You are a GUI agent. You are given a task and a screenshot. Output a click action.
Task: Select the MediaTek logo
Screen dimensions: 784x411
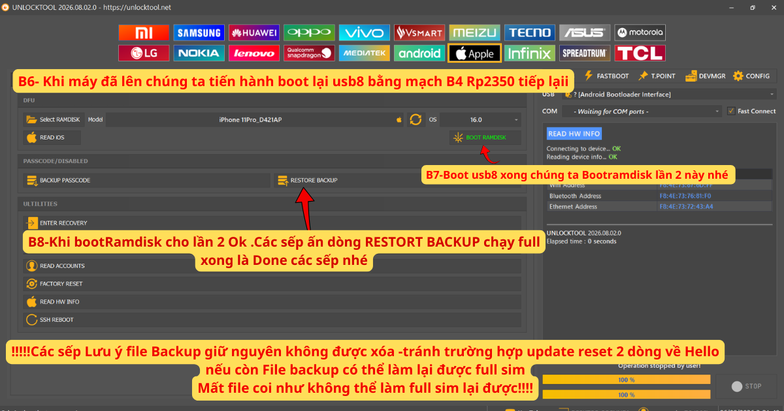coord(365,53)
